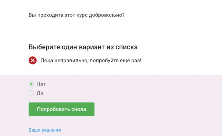Click the word 'неправильно' in the error message
Screen dimensions: 222x136
(x=71, y=61)
